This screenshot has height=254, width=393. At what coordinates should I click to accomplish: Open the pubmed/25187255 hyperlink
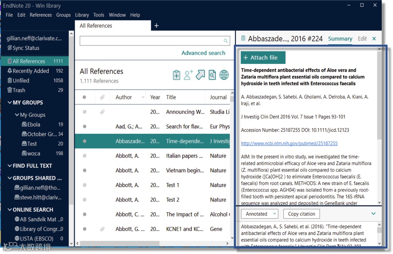[289, 143]
